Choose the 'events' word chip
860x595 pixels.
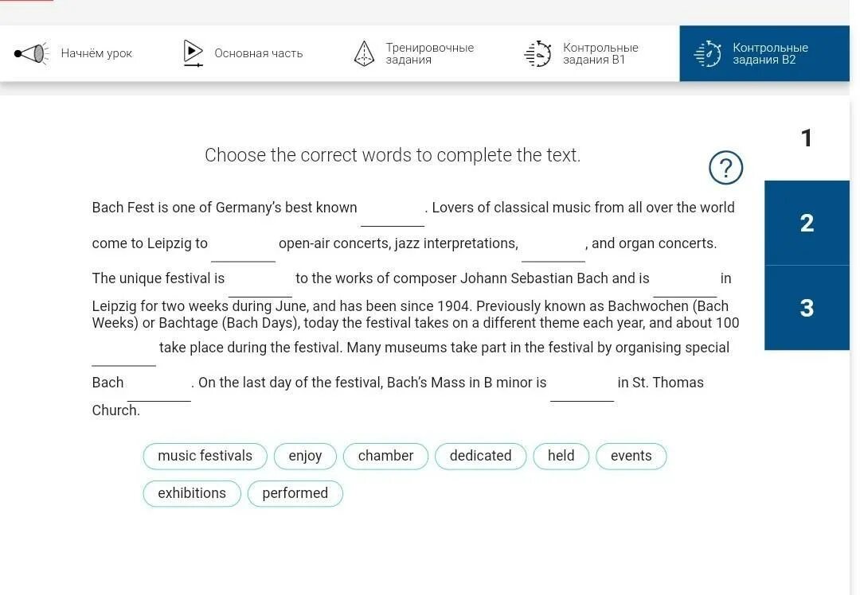631,456
